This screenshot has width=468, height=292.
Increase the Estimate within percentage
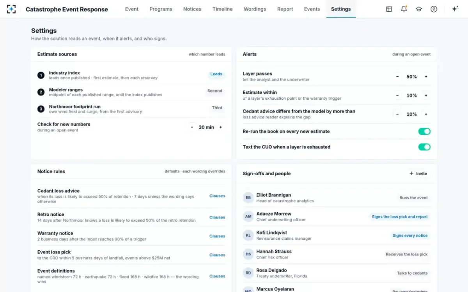(x=426, y=95)
